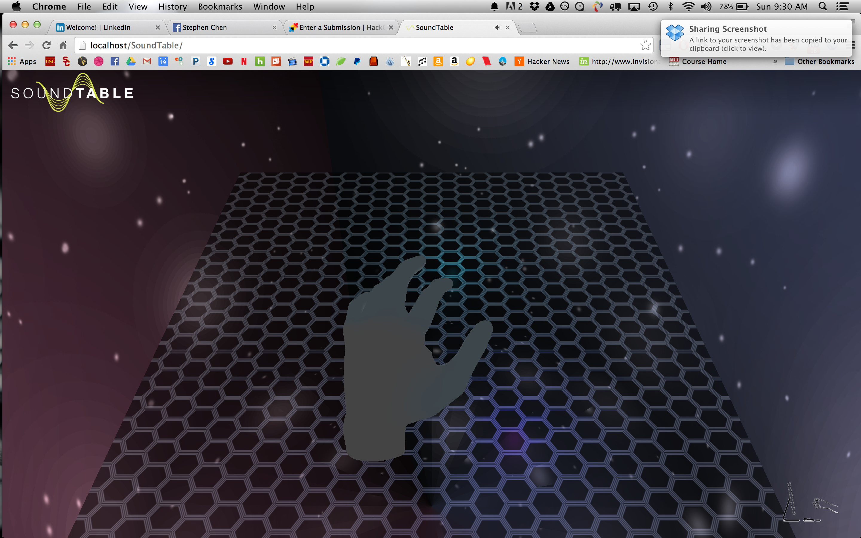Open the Facebook bookmark icon
Image resolution: width=861 pixels, height=538 pixels.
[x=115, y=62]
